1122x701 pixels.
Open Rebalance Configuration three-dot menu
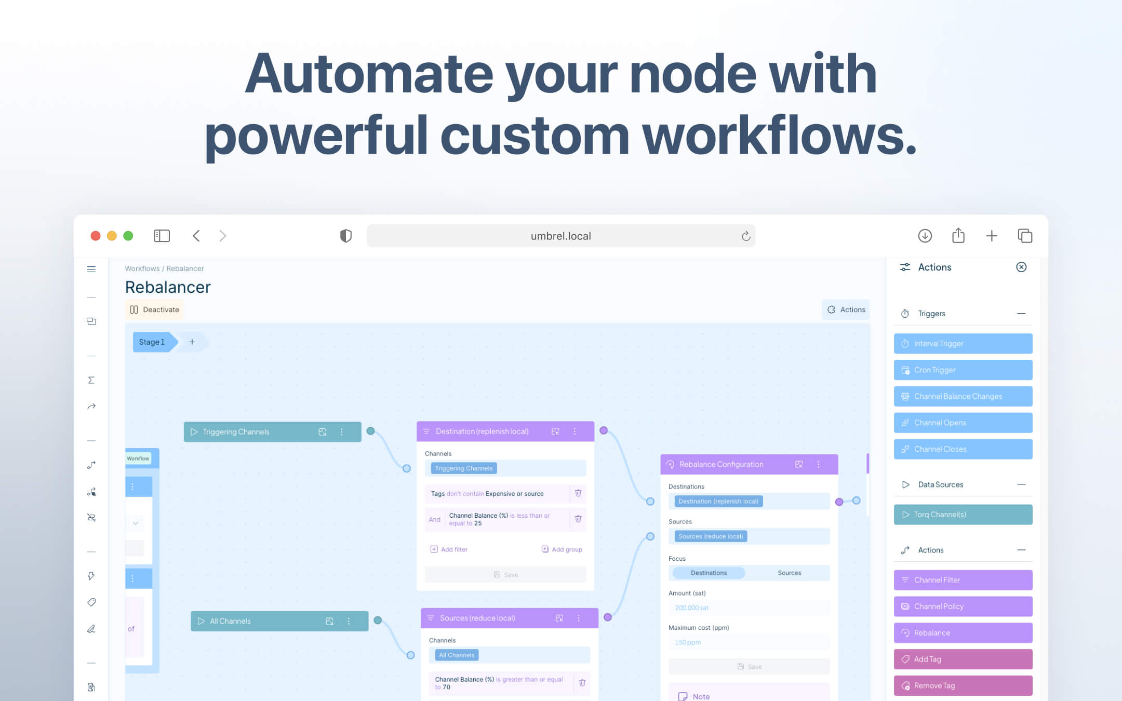[819, 464]
